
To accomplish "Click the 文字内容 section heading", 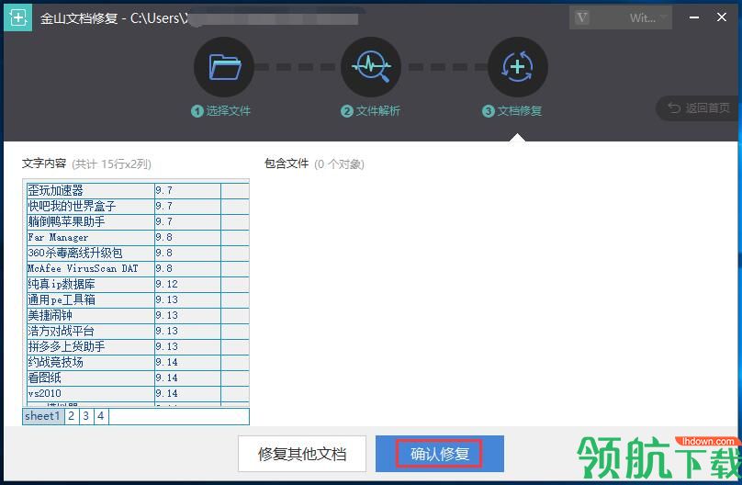I will click(x=44, y=164).
